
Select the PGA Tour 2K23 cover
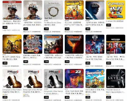tap(74, 78)
